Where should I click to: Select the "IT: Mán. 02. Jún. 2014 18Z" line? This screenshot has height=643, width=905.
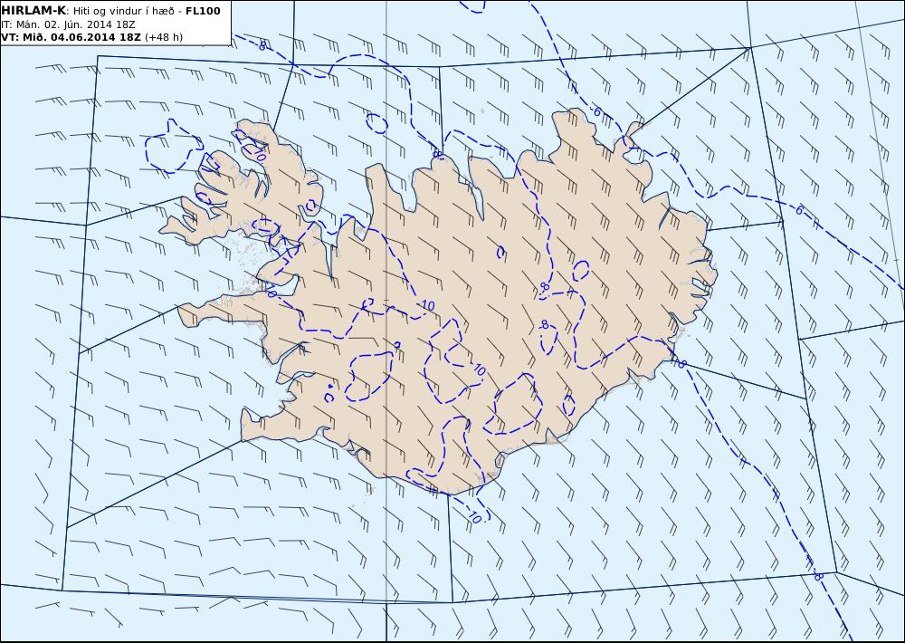point(68,24)
